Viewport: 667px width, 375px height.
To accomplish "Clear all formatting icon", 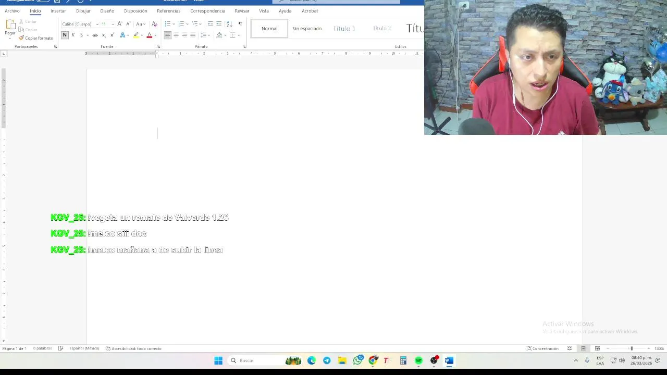I will pos(154,24).
